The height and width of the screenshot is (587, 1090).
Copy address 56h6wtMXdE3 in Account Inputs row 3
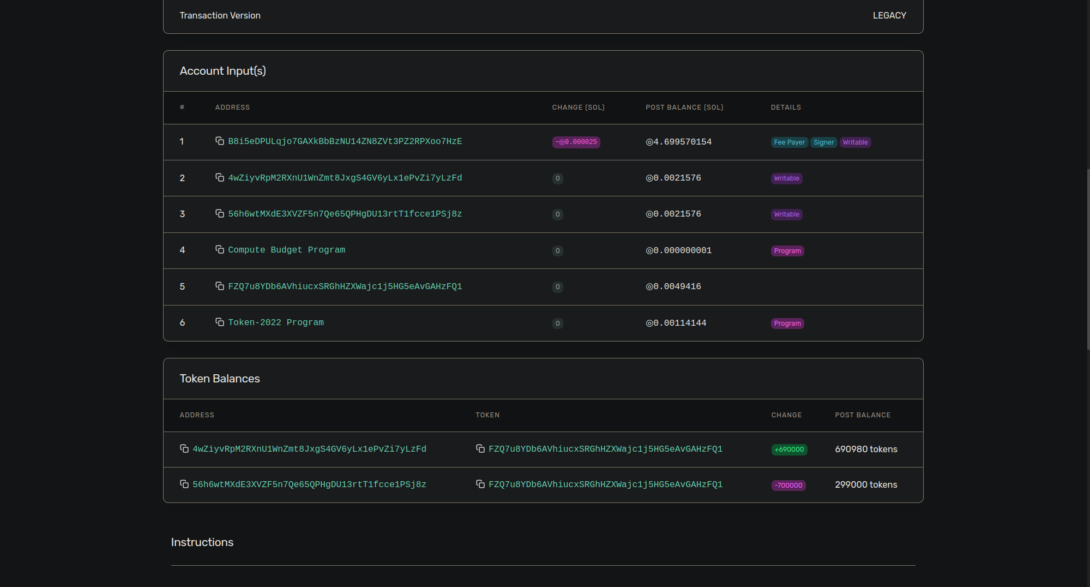(x=220, y=214)
